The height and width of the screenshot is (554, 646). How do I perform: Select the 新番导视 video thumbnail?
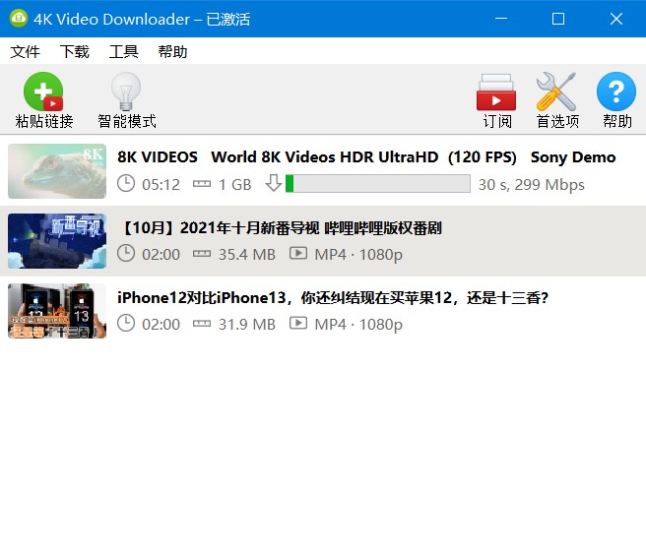(x=57, y=241)
